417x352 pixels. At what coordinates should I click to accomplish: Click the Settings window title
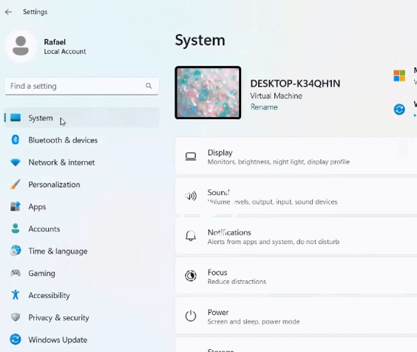click(x=35, y=12)
